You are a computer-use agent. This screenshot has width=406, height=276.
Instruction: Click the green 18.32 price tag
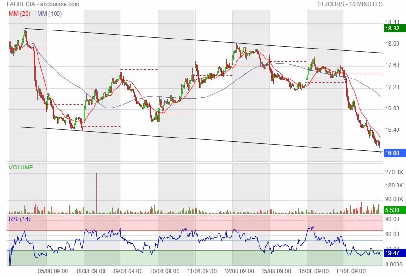coord(395,28)
